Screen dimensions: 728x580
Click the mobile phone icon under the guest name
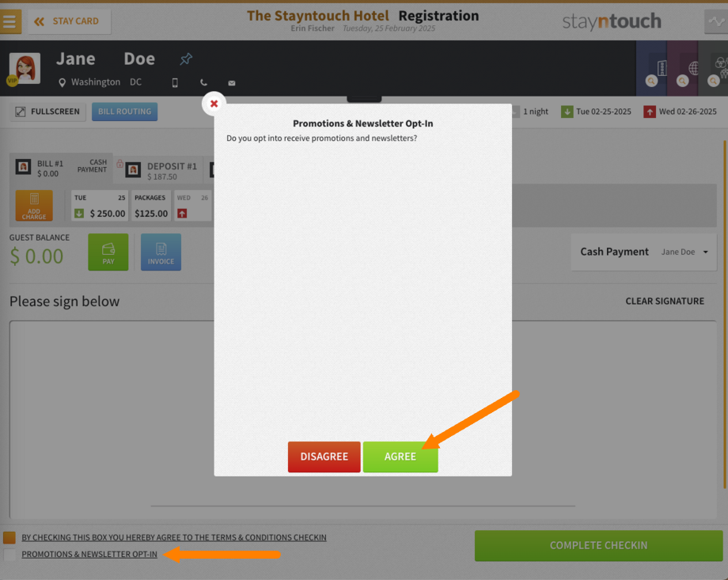pos(175,82)
